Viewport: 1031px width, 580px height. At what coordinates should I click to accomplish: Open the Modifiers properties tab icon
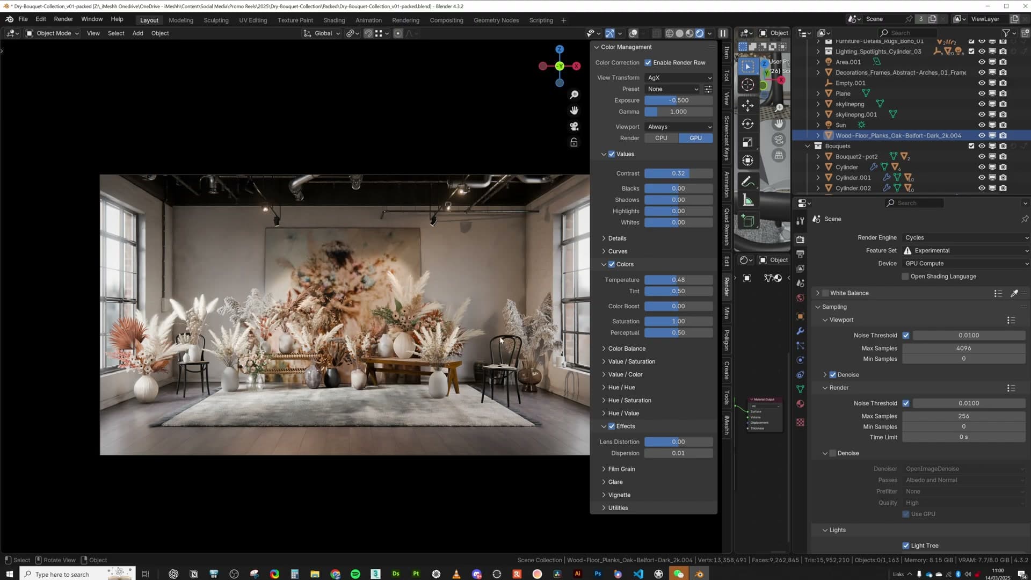pyautogui.click(x=800, y=331)
